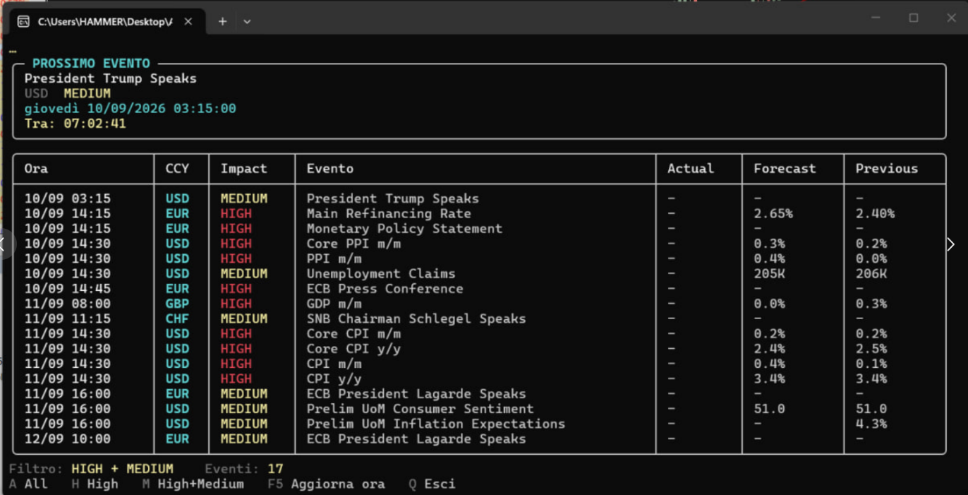Viewport: 968px width, 495px height.
Task: Click the 'ECB Press Conference' event
Action: (x=385, y=289)
